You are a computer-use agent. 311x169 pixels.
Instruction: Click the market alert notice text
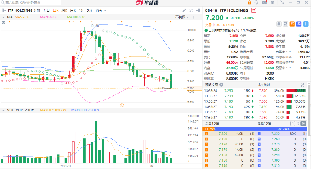(232, 31)
